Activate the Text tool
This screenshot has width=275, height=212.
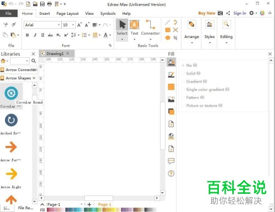pos(134,30)
